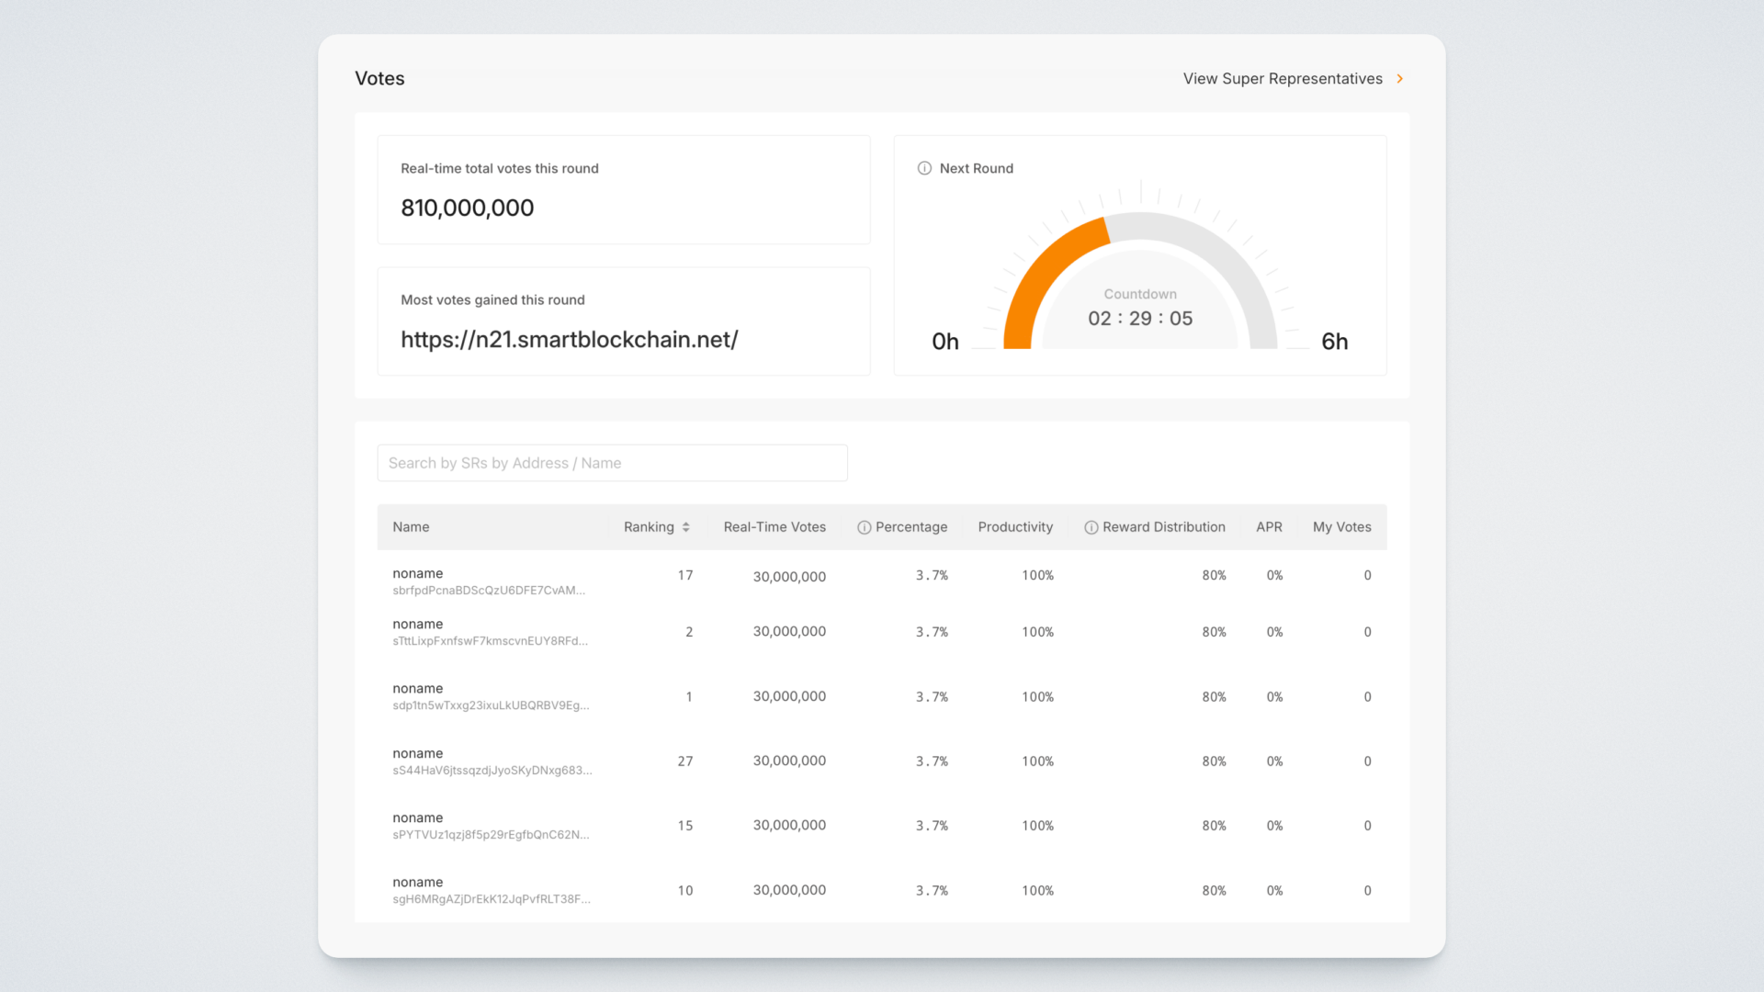
Task: Click the noname row ranked 15
Action: tap(418, 817)
